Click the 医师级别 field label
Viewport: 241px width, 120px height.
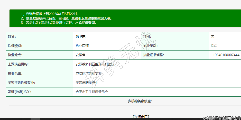tap(15, 46)
